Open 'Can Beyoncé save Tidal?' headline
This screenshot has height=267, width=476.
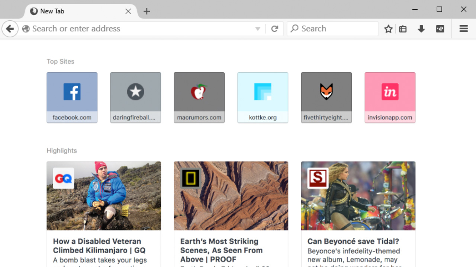click(x=353, y=241)
